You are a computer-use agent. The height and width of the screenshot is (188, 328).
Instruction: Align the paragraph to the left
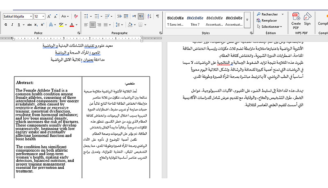point(86,25)
